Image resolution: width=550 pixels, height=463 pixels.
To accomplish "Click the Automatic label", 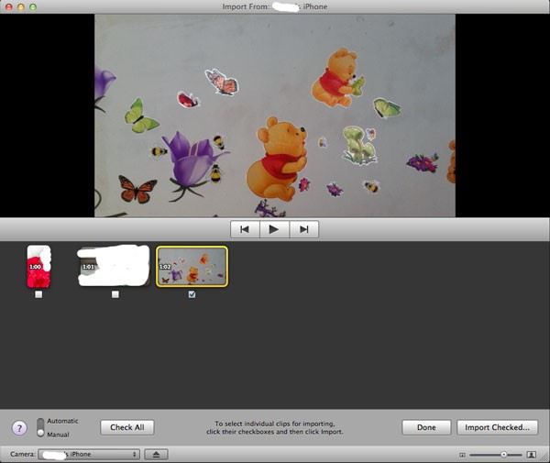I will click(62, 421).
